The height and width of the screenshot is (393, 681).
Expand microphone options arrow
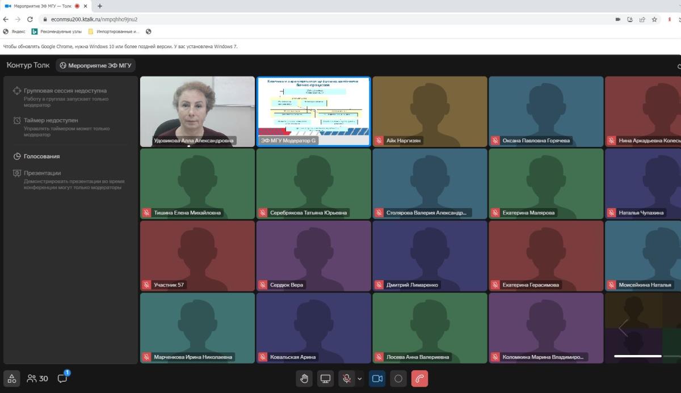[360, 379]
